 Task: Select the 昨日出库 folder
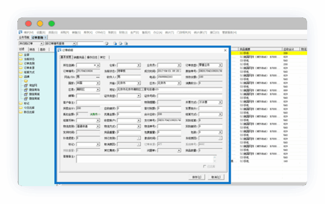pos(29,112)
